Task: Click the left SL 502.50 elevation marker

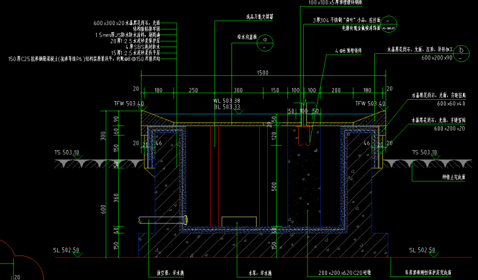Action: point(66,250)
